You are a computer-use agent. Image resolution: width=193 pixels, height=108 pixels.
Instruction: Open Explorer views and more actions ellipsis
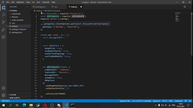27,7
